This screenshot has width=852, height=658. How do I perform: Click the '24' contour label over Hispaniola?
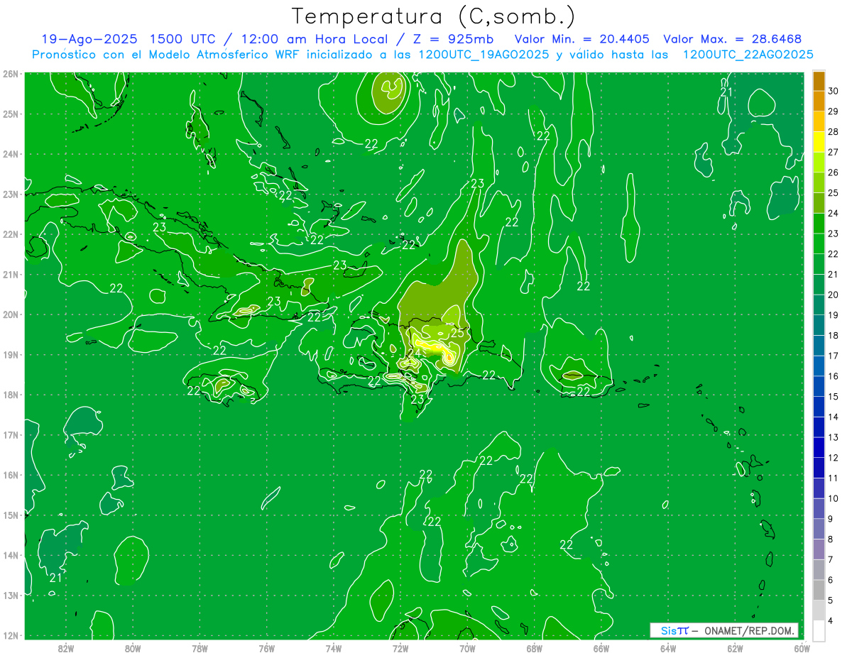[x=415, y=353]
